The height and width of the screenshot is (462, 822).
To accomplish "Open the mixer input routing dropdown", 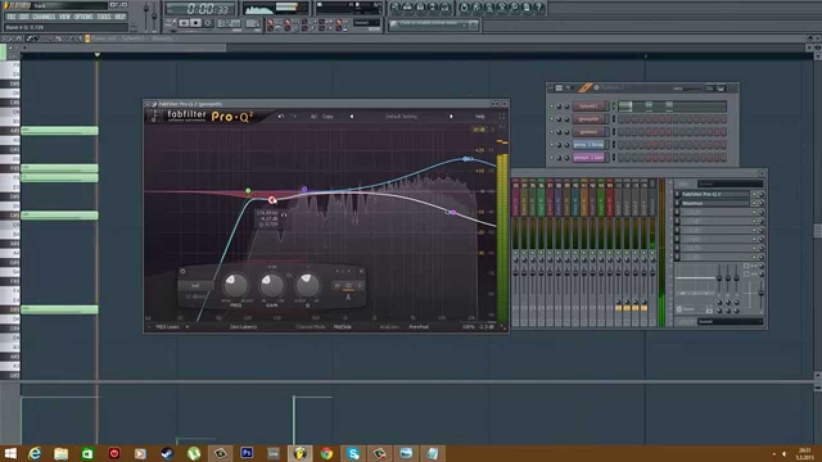I will tap(730, 184).
